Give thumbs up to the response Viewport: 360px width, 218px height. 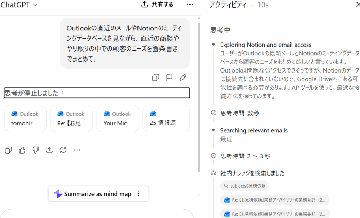coord(22,150)
